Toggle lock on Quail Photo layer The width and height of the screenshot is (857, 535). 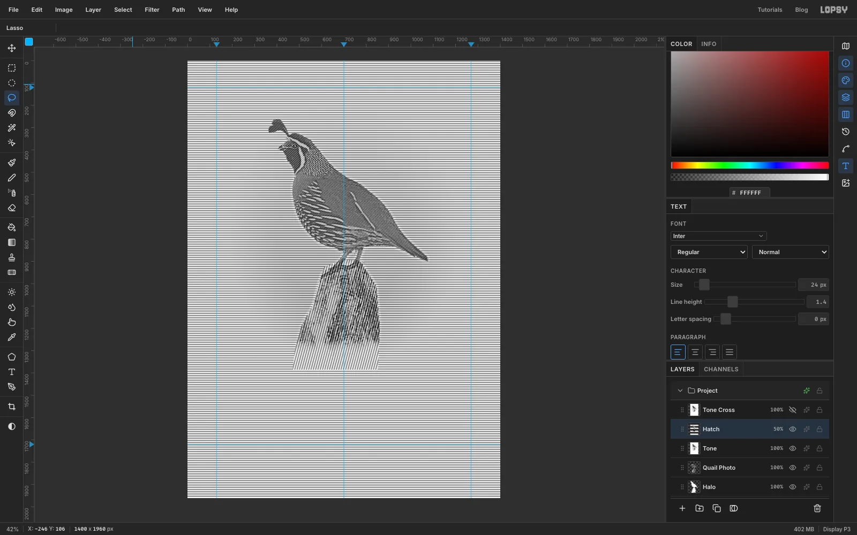820,468
